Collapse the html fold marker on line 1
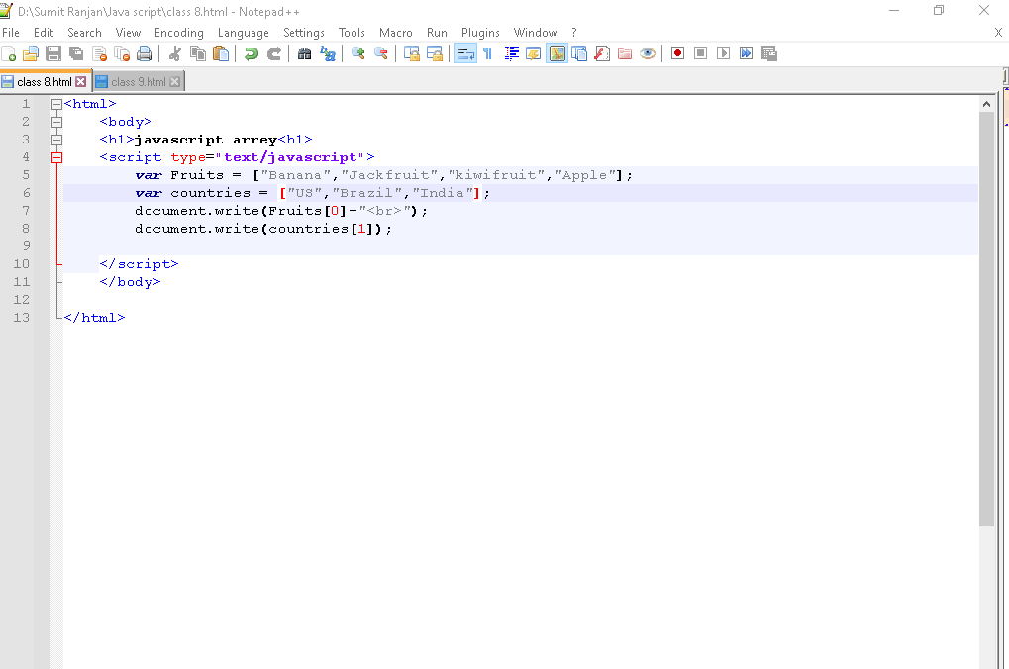This screenshot has width=1009, height=669. point(56,104)
